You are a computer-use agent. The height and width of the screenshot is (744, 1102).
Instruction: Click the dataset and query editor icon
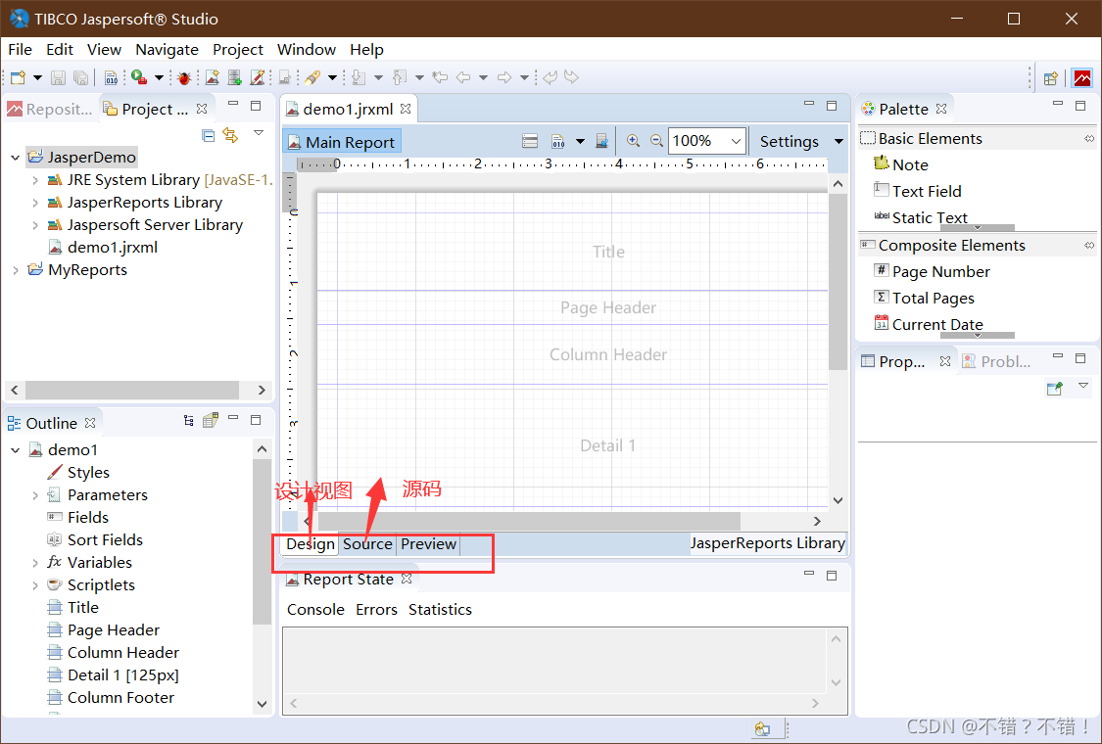[x=530, y=141]
